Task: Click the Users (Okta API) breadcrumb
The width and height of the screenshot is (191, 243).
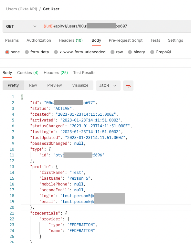Action: point(22,9)
